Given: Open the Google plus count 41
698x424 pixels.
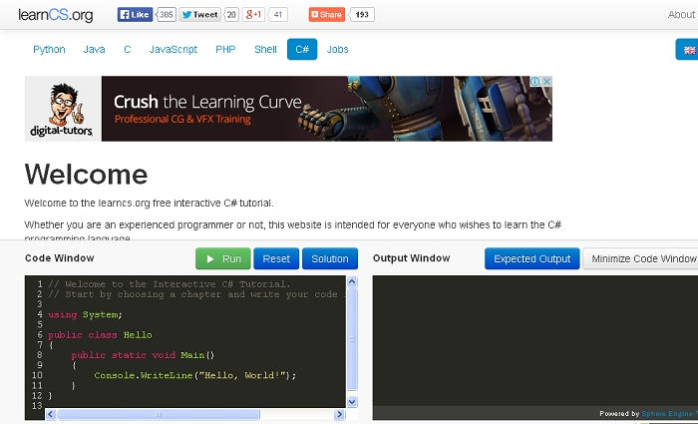Looking at the screenshot, I should pyautogui.click(x=278, y=15).
